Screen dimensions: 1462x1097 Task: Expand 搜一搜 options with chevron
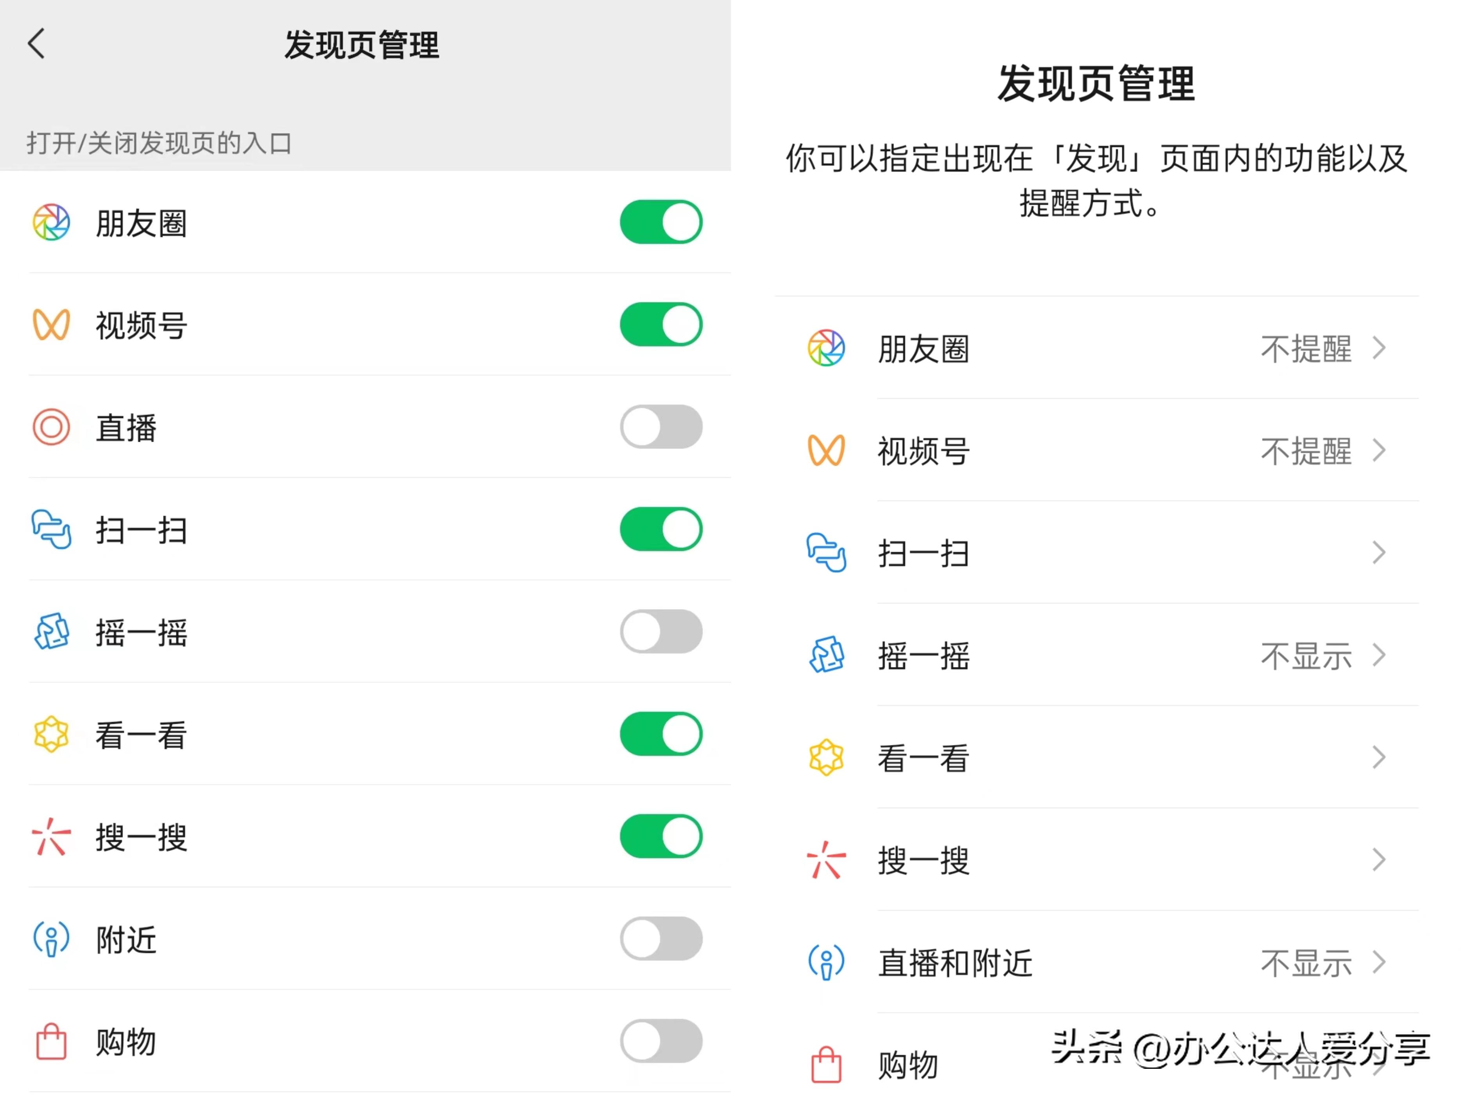click(1379, 859)
